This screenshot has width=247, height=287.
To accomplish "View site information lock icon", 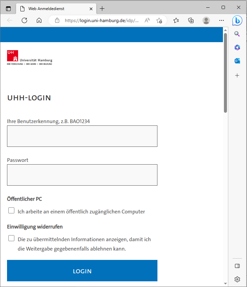I will point(57,20).
